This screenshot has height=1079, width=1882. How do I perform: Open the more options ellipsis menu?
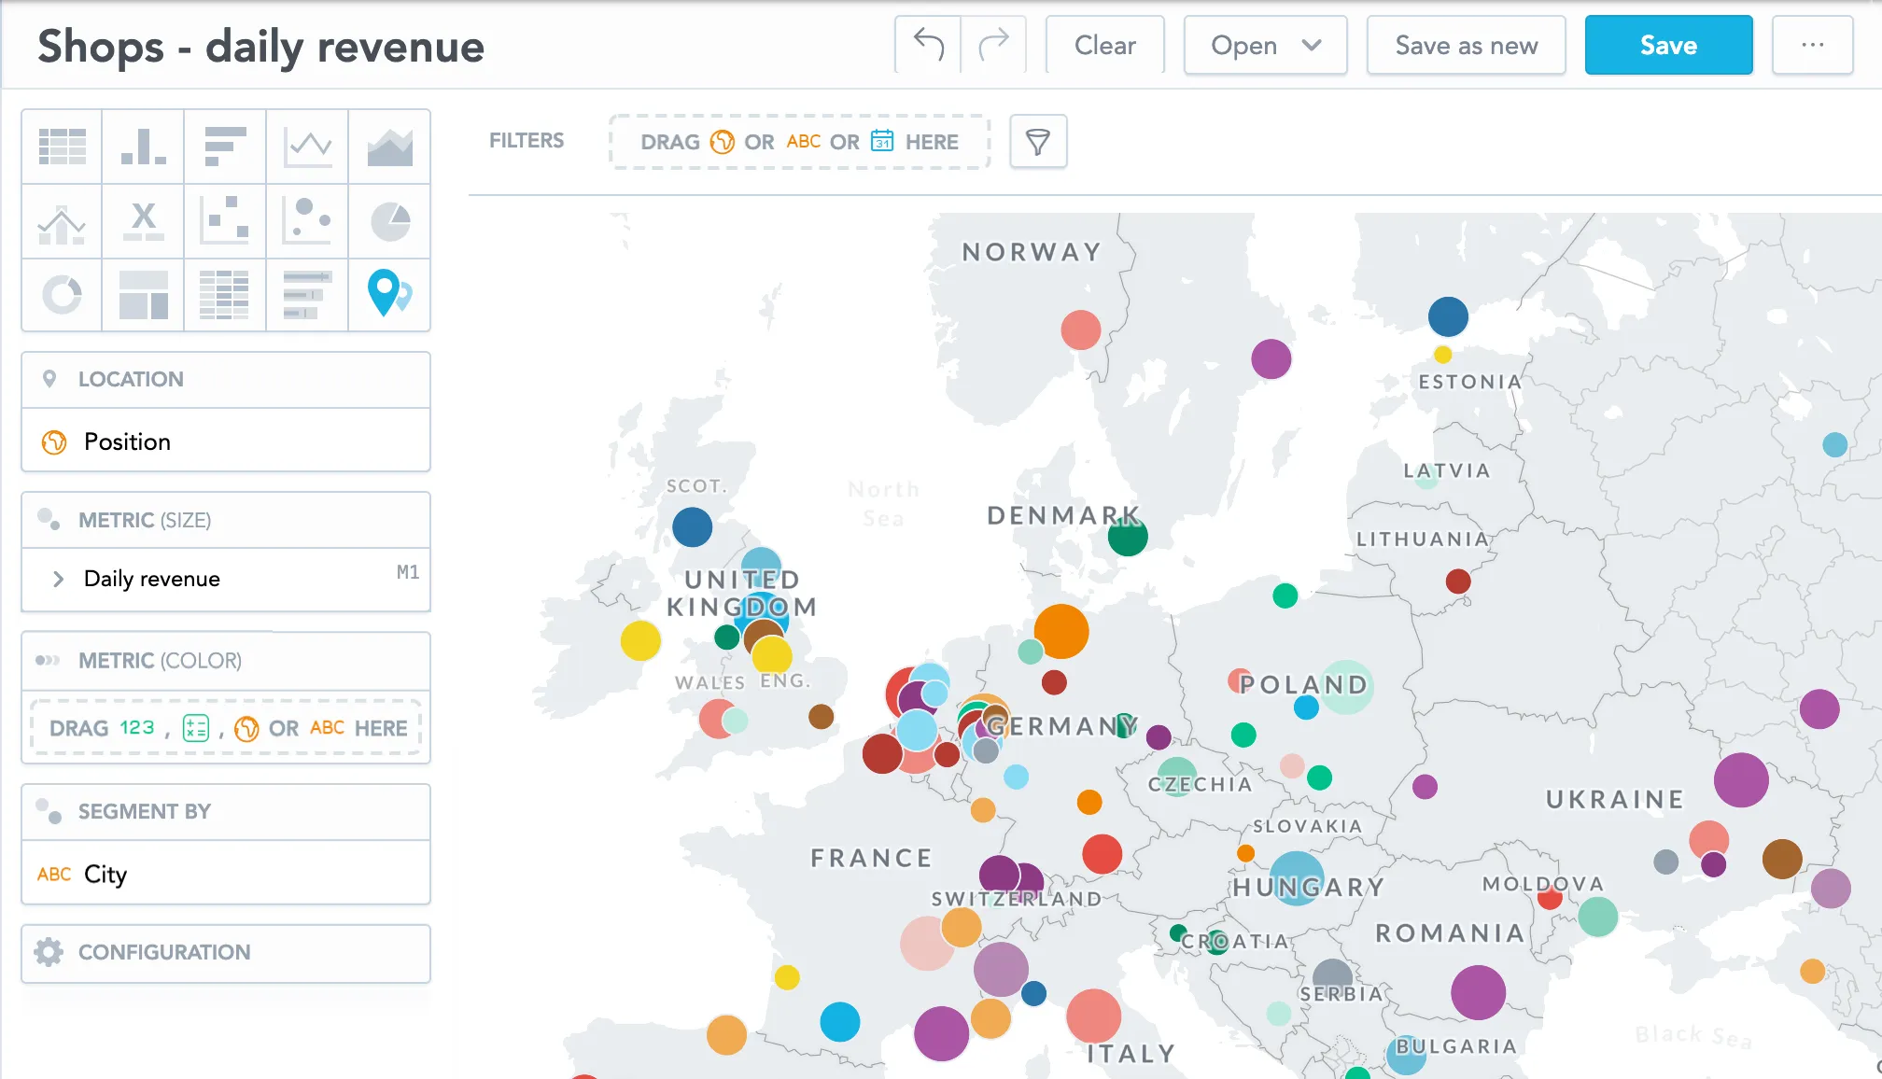1812,45
